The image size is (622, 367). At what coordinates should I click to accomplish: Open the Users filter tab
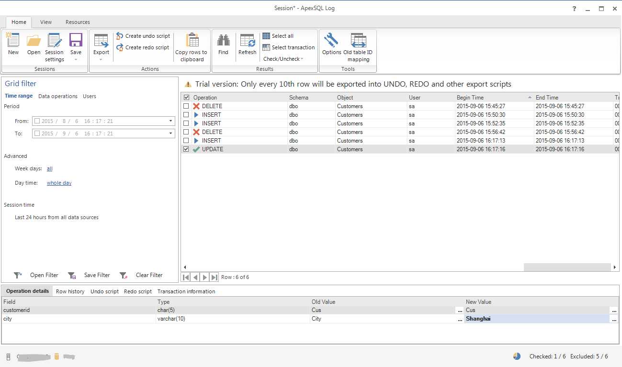tap(90, 96)
